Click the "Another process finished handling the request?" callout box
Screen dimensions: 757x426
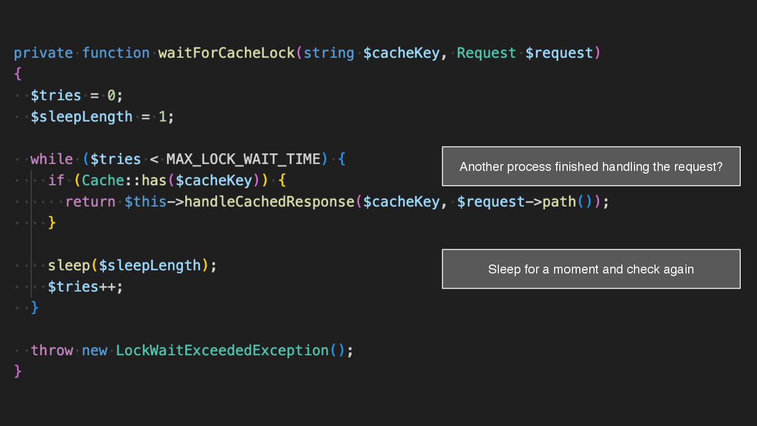tap(591, 167)
